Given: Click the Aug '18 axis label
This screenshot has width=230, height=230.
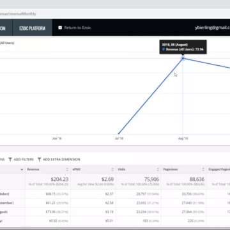Looking at the screenshot, I should (183, 139).
